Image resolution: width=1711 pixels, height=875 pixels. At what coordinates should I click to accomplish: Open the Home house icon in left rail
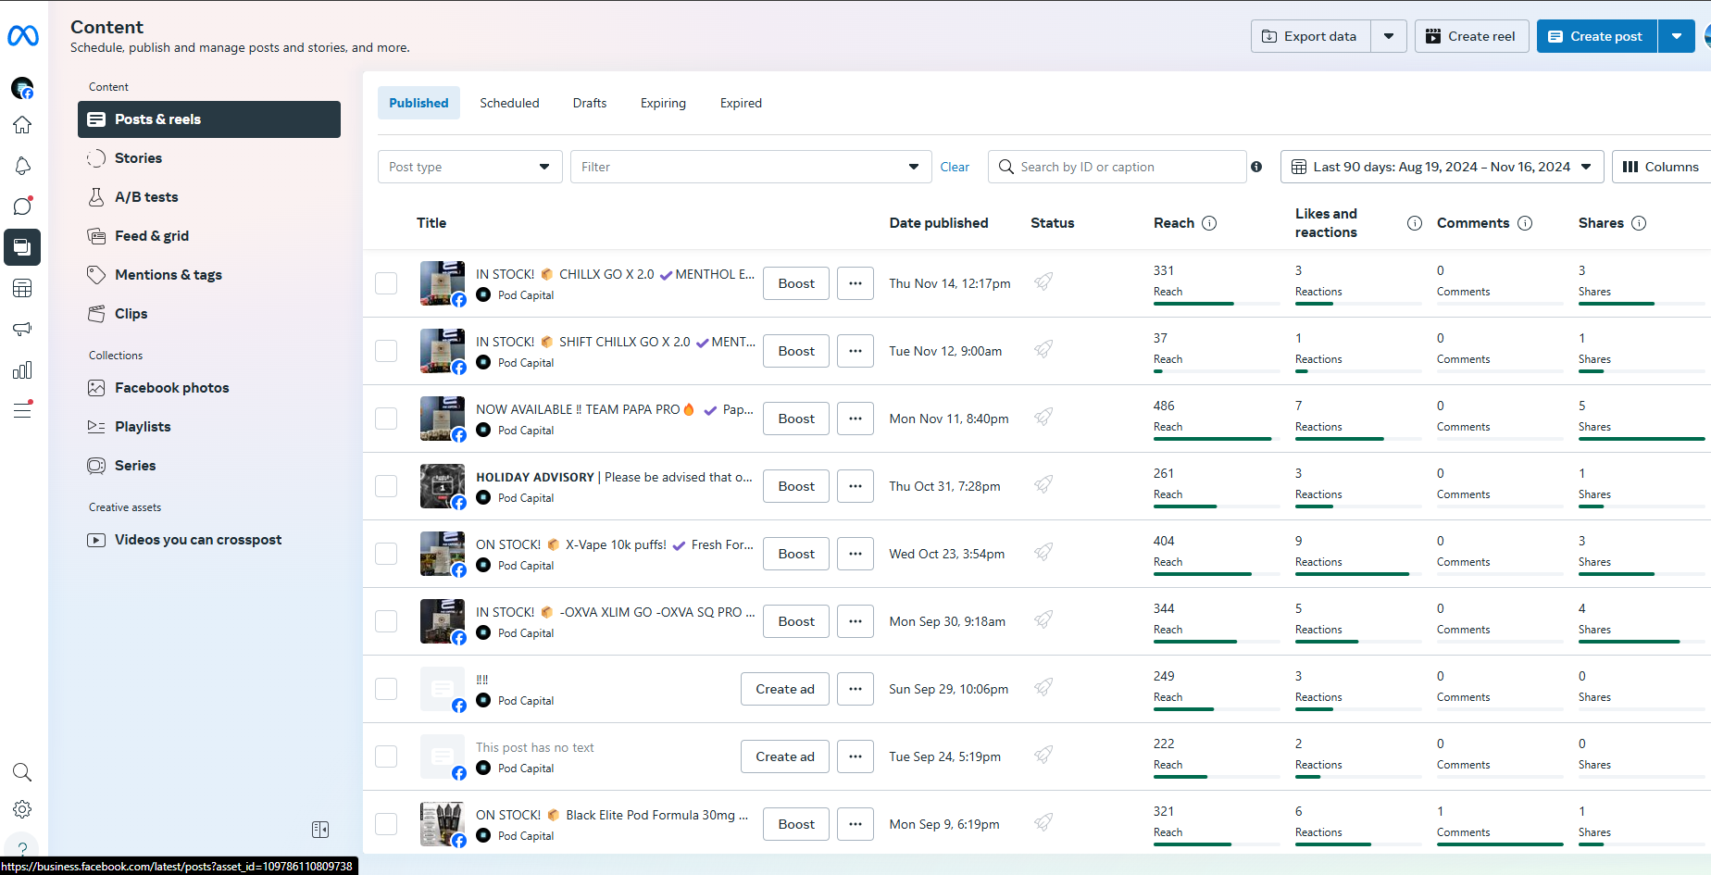click(22, 125)
